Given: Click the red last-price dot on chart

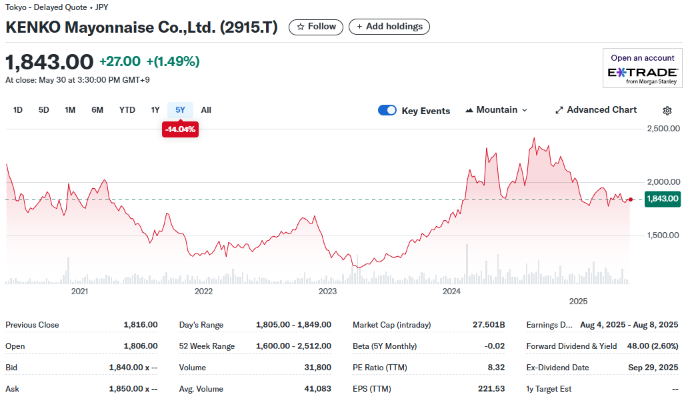Looking at the screenshot, I should (631, 199).
